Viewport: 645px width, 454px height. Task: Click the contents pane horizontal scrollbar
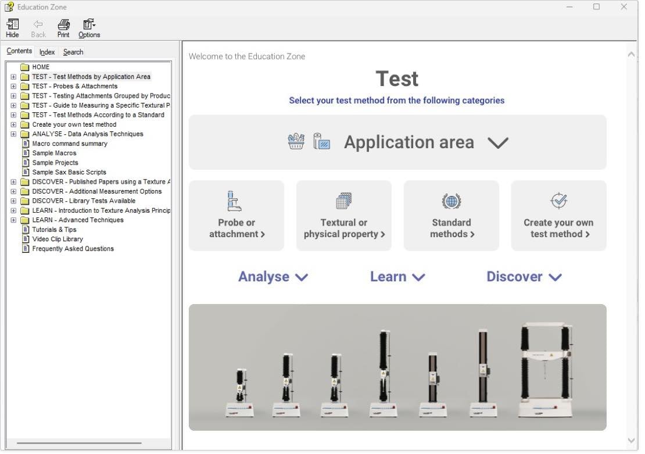[x=79, y=443]
